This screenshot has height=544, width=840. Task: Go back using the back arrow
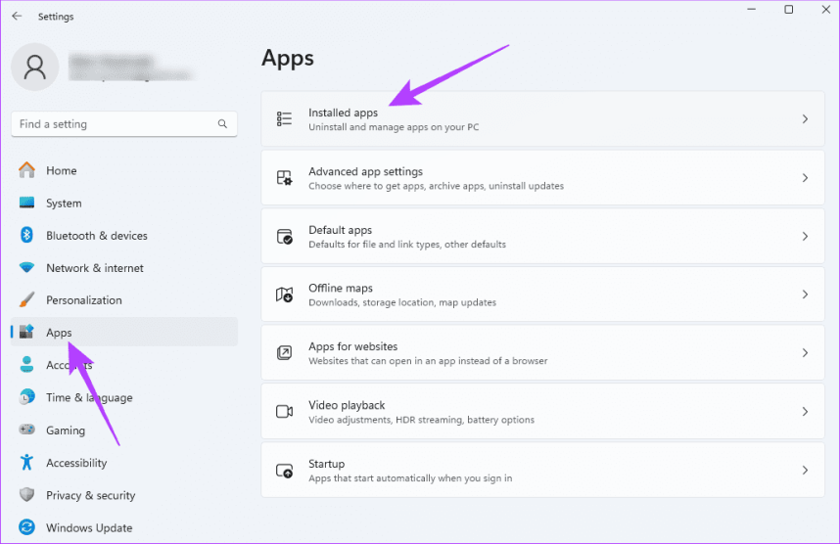click(17, 17)
